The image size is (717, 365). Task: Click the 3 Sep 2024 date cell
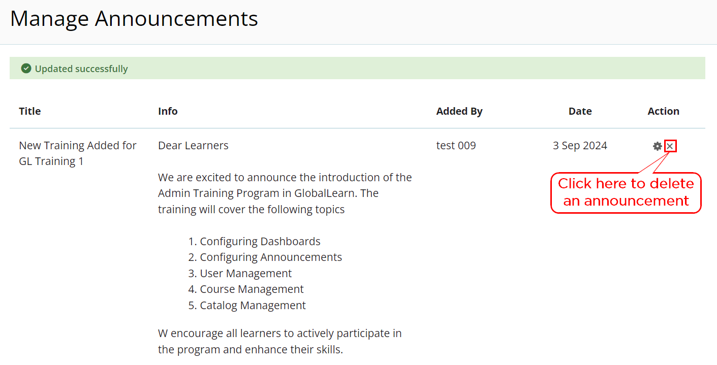click(580, 146)
